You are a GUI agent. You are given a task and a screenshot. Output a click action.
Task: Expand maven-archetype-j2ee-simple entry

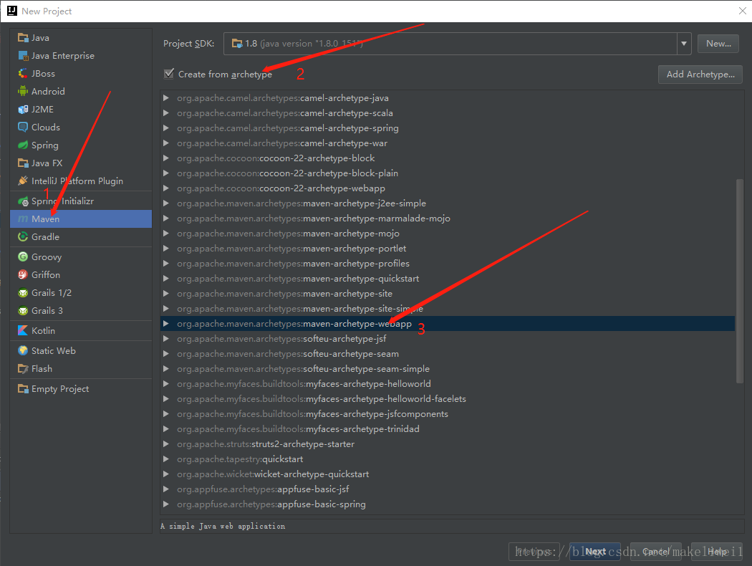166,203
